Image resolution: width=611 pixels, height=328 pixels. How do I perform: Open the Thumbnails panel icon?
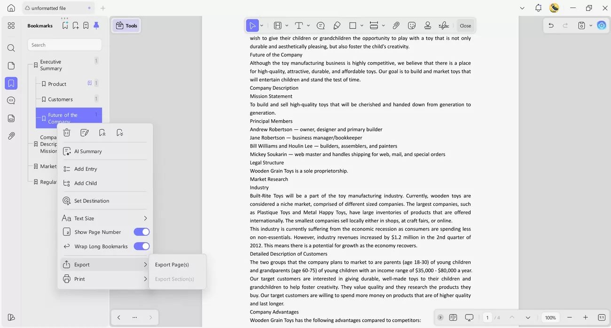[x=11, y=66]
